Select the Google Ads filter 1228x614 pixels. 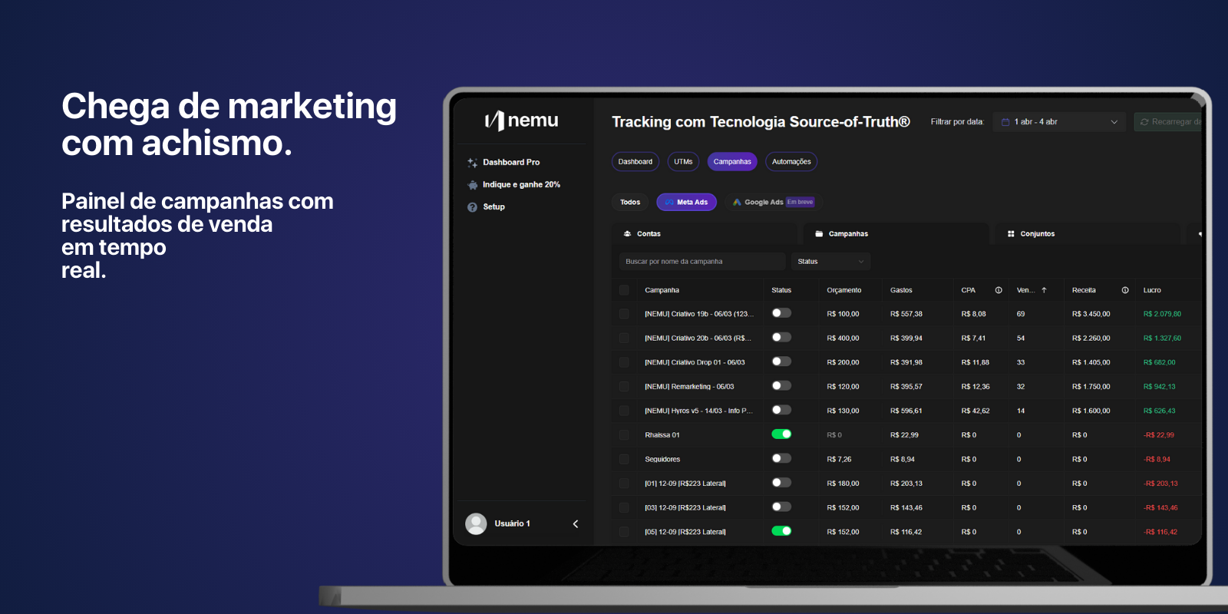point(774,203)
